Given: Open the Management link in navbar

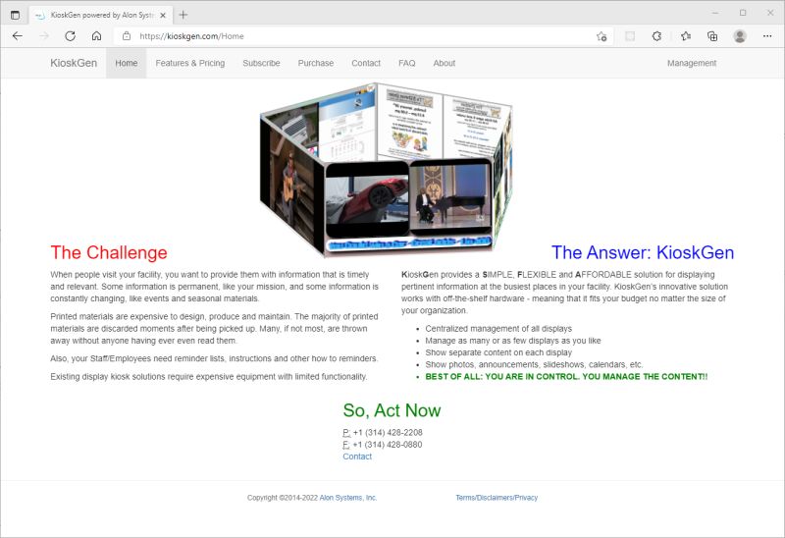Looking at the screenshot, I should point(692,63).
